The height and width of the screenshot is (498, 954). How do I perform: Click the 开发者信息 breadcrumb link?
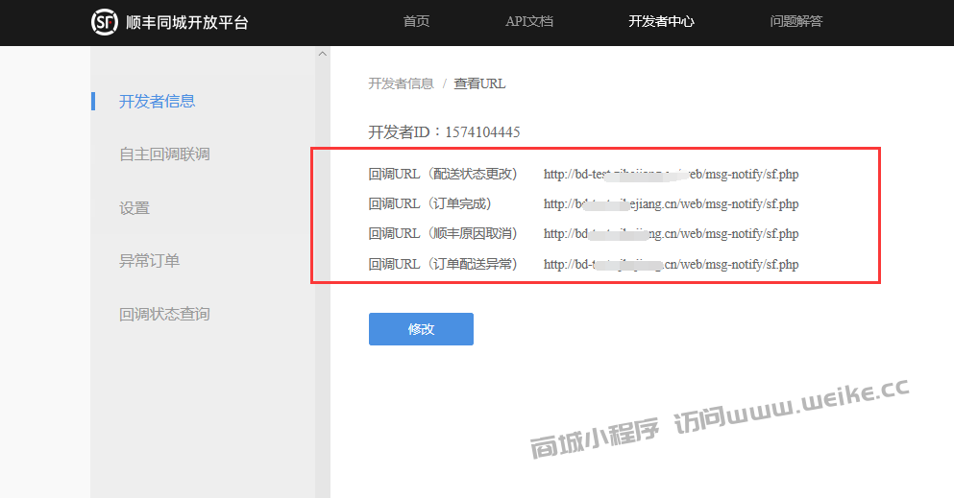point(401,83)
